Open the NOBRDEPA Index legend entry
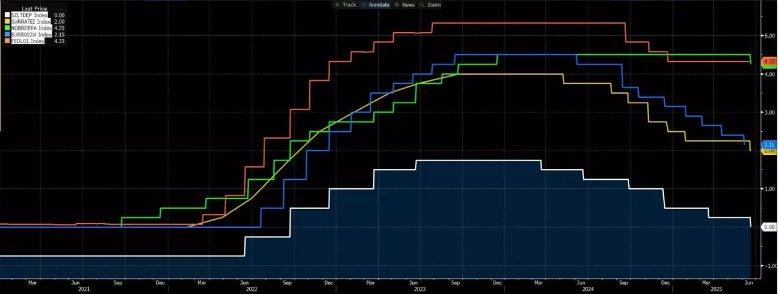The width and height of the screenshot is (778, 294). tap(32, 28)
